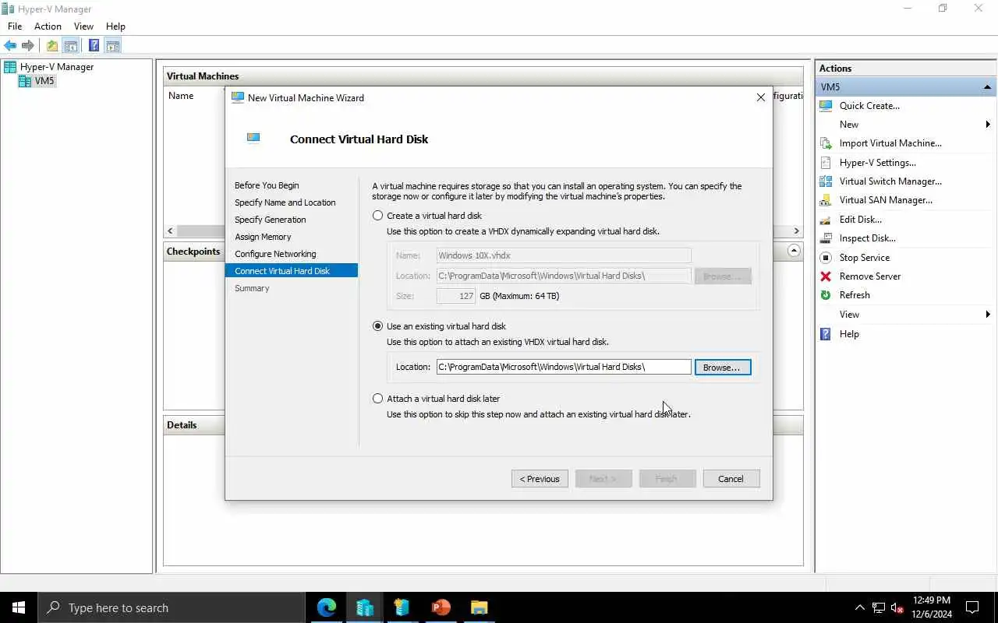The image size is (998, 623).
Task: Click the Quick Create icon in Actions
Action: coord(826,106)
